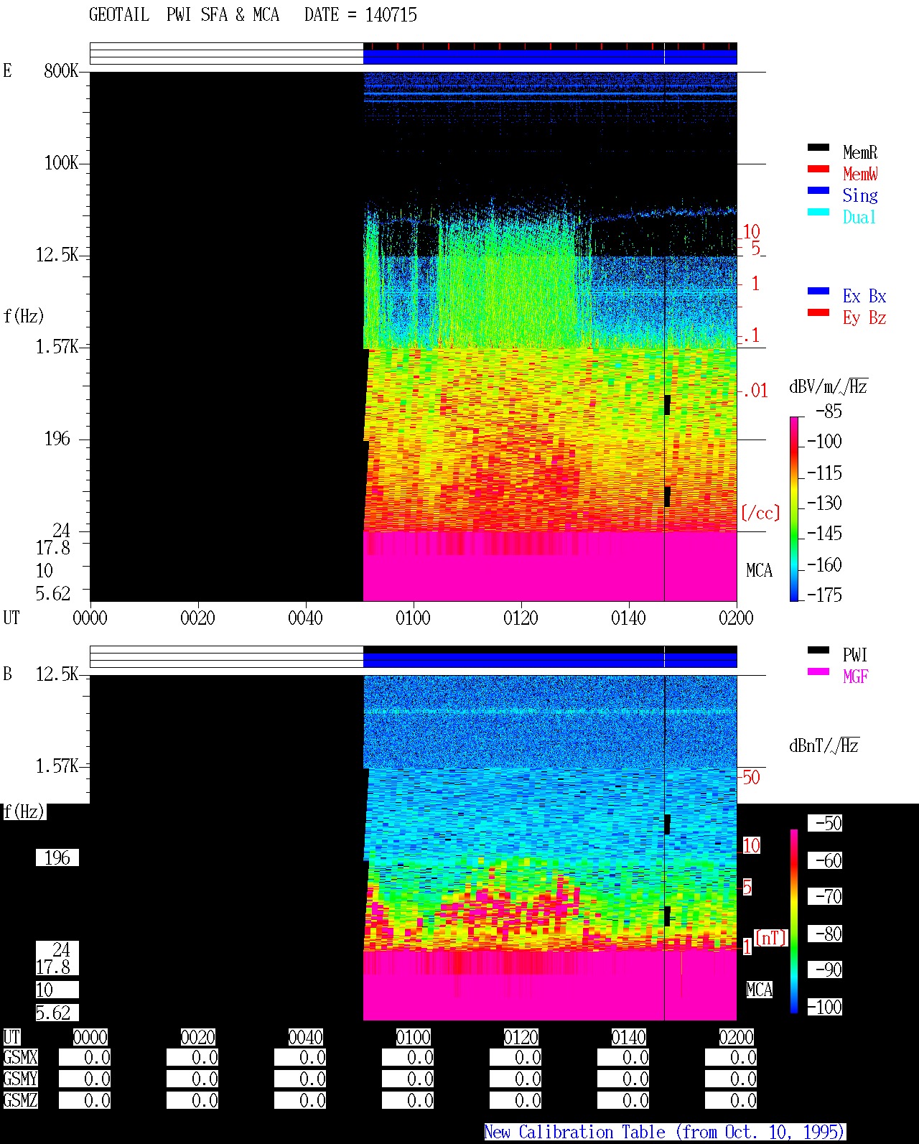The width and height of the screenshot is (919, 1144).
Task: Click the 0140 tick under the E spectrogram
Action: (x=628, y=618)
